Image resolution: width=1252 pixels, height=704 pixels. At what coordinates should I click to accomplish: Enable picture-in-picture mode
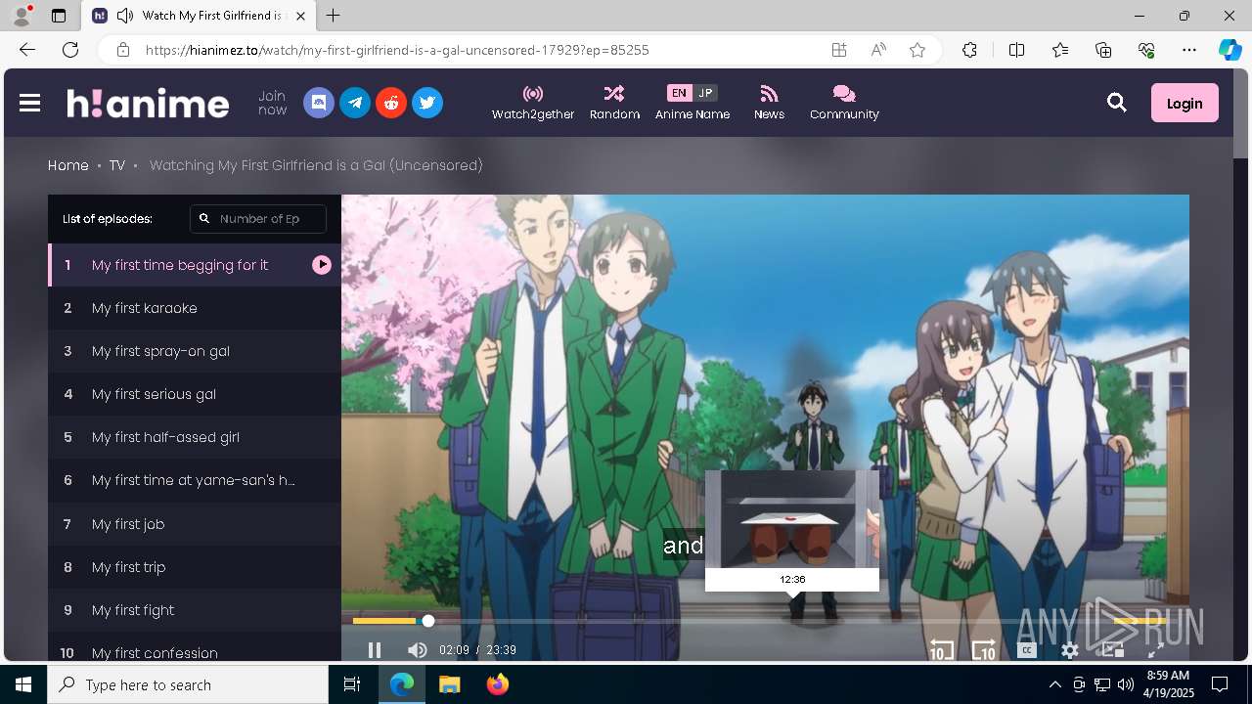coord(1113,650)
